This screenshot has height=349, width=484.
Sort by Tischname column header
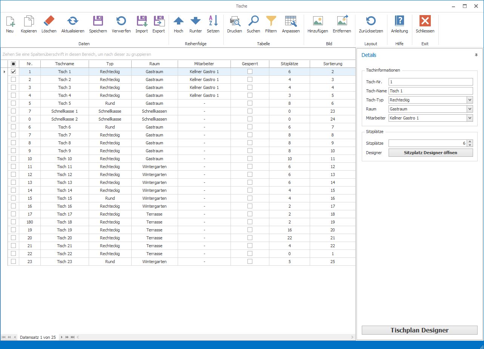coord(65,64)
